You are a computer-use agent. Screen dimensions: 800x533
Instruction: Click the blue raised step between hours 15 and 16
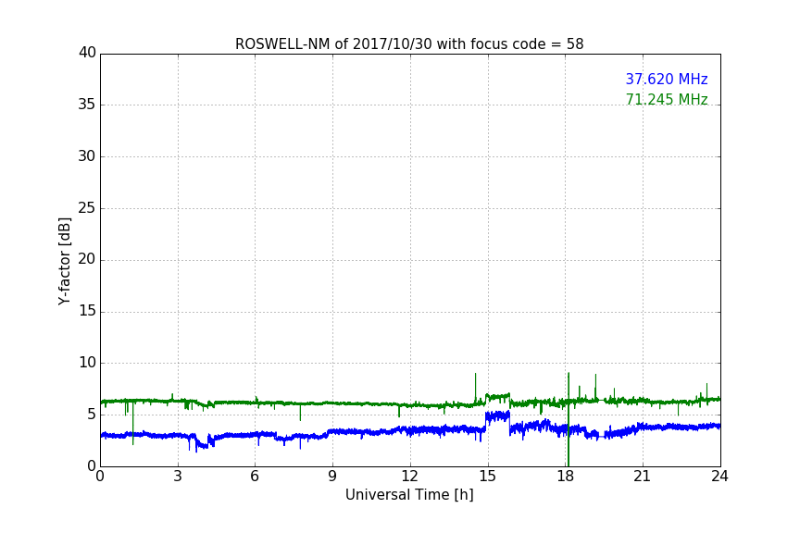497,416
